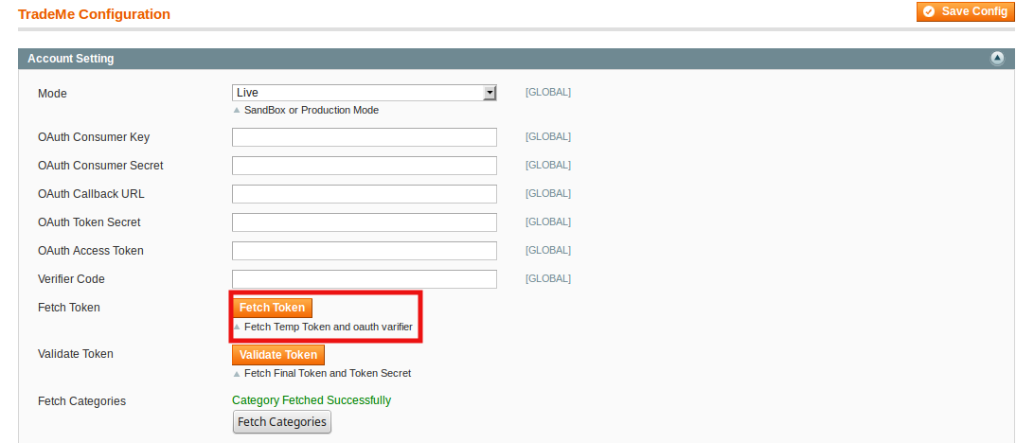Click the Fetch Final Token hint text
This screenshot has height=443, width=1034.
coord(327,373)
